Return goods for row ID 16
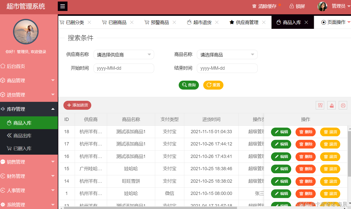The image size is (351, 209). coord(330,157)
